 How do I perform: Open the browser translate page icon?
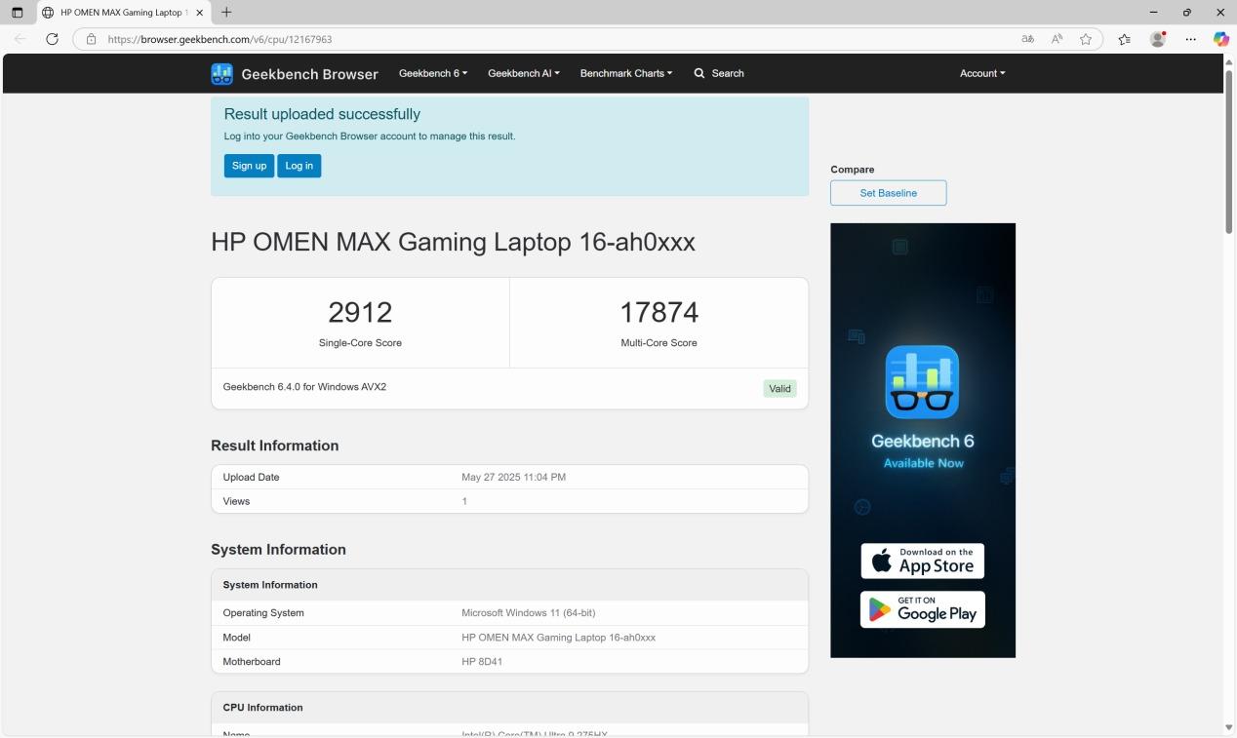1026,39
